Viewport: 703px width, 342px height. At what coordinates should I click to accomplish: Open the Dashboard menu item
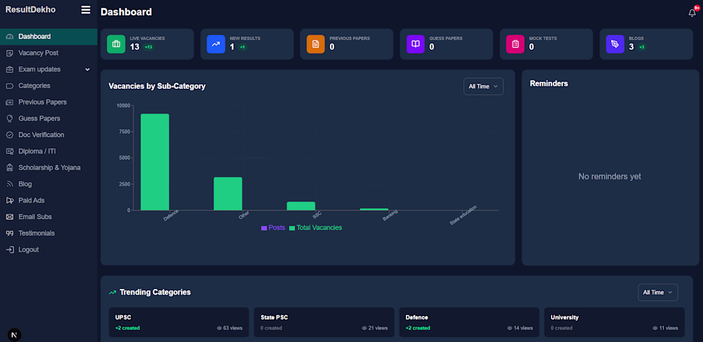pos(49,36)
